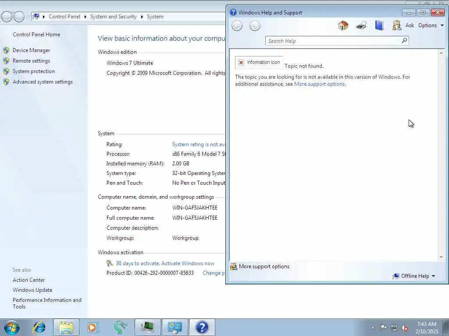Open the Offline Help dropdown menu
449x336 pixels.
click(x=414, y=276)
